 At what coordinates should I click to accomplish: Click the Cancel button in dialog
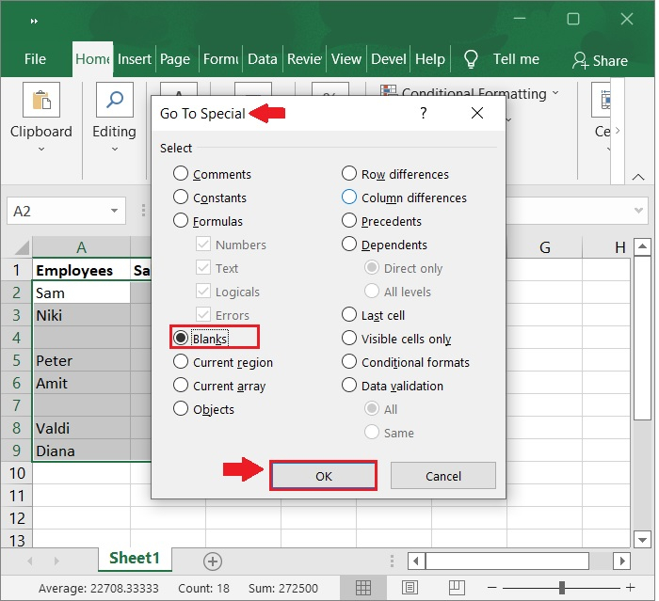pyautogui.click(x=443, y=476)
